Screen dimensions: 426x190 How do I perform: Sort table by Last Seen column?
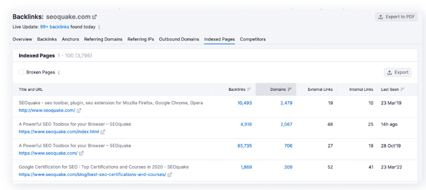tap(402, 90)
